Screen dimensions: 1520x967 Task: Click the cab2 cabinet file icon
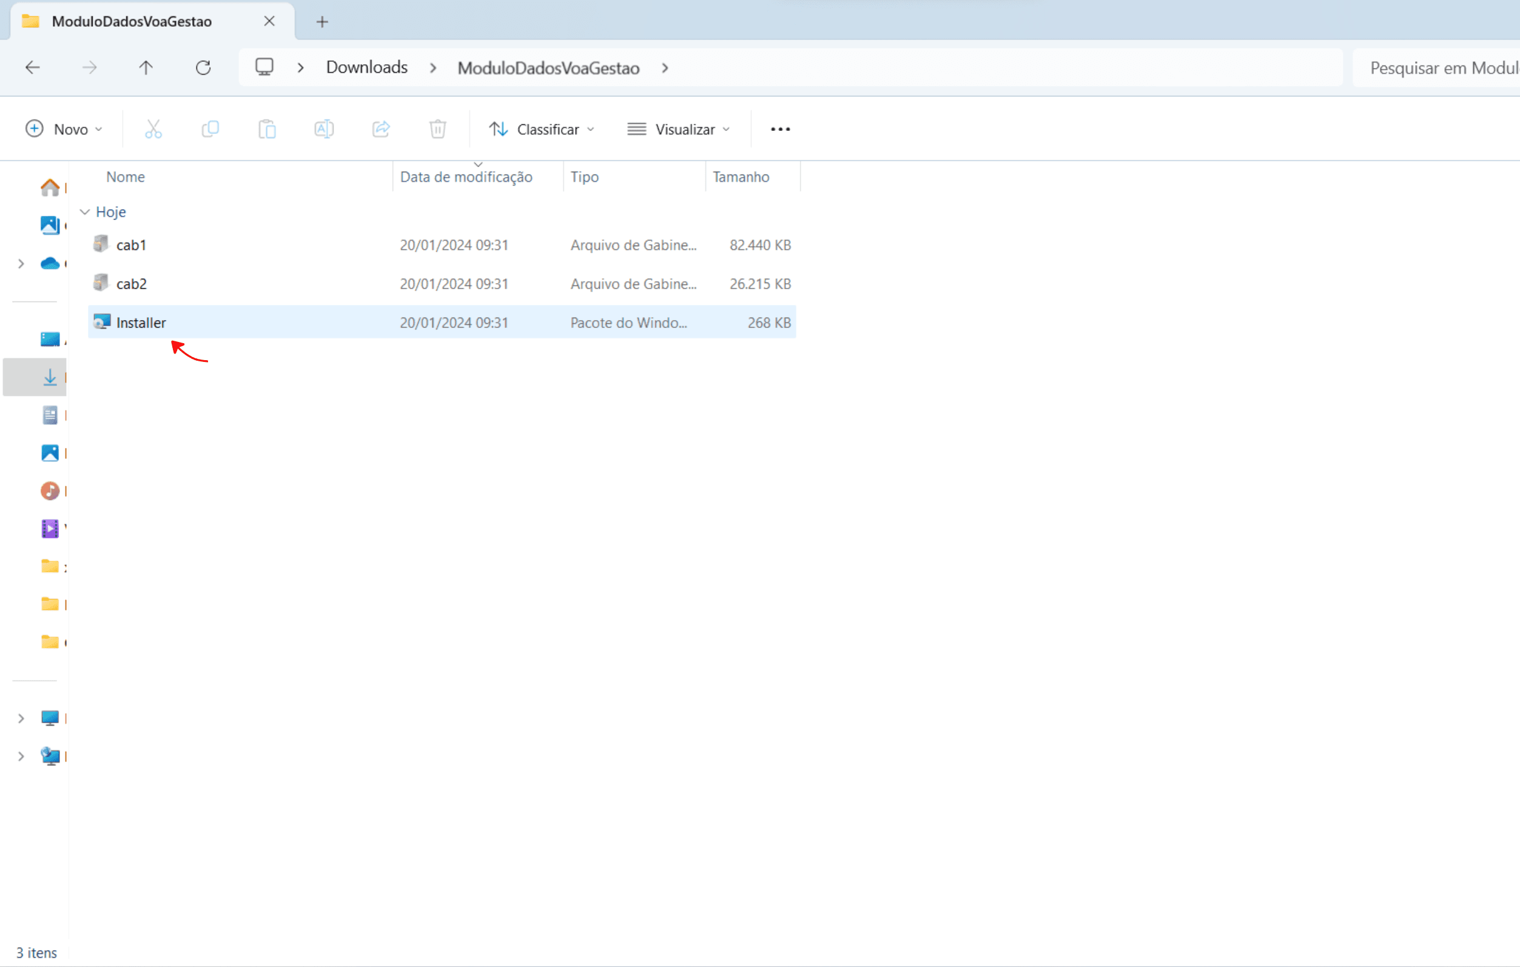tap(101, 283)
